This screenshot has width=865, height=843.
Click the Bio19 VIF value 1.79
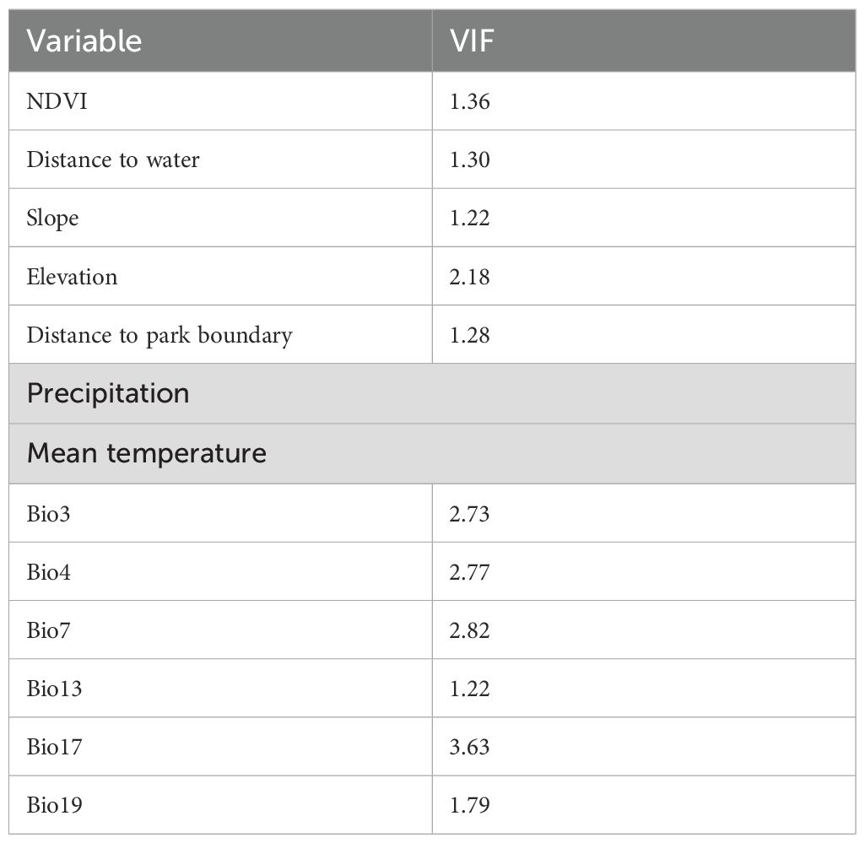469,805
